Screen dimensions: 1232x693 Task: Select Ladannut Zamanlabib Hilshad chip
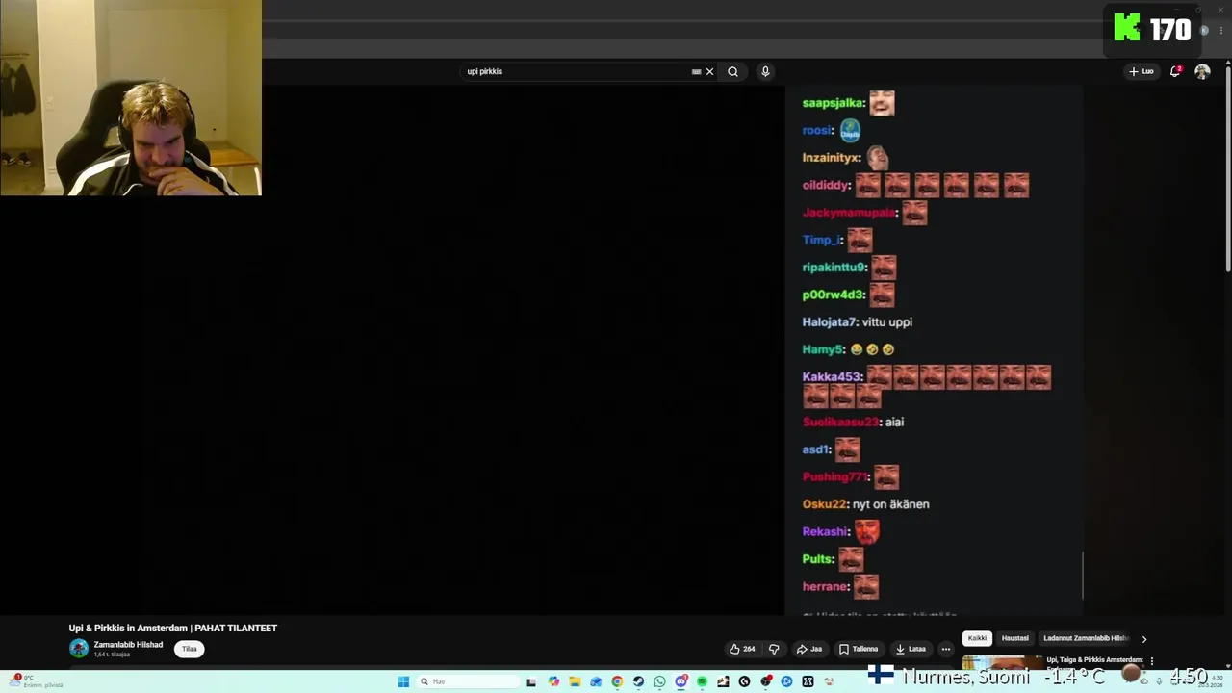[1085, 638]
